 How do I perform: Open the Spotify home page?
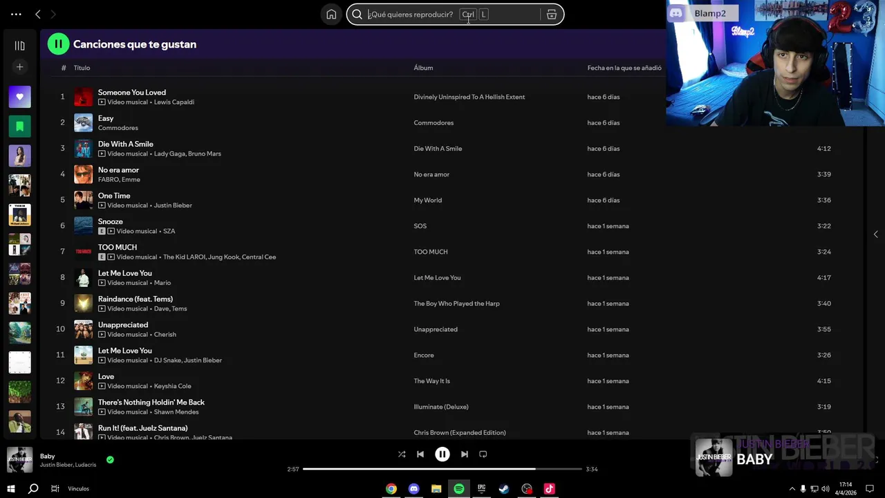(331, 15)
